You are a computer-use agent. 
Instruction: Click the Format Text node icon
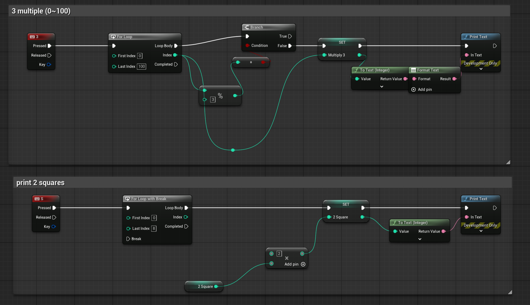(413, 70)
